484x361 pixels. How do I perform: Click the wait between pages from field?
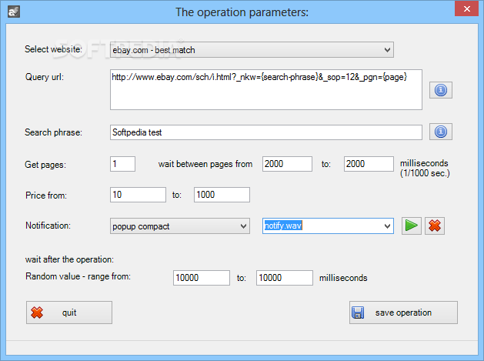pyautogui.click(x=287, y=164)
